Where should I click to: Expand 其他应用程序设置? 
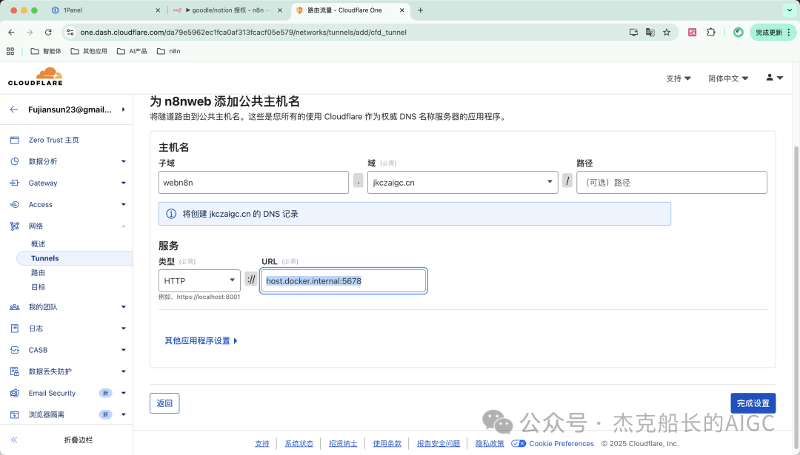pyautogui.click(x=201, y=340)
